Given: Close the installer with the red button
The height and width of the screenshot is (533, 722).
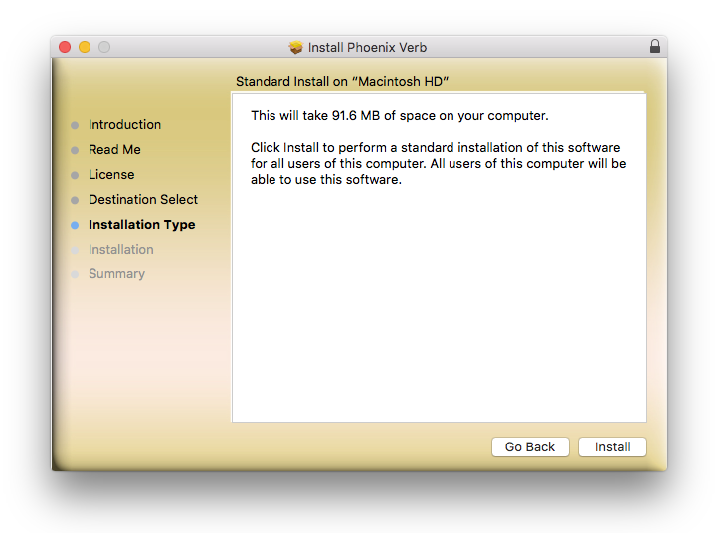Looking at the screenshot, I should click(65, 47).
